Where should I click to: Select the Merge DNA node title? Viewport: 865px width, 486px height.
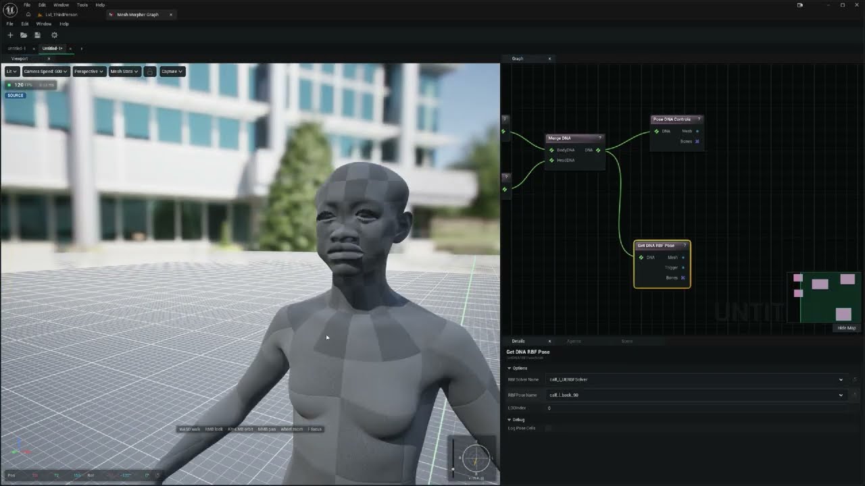(560, 138)
